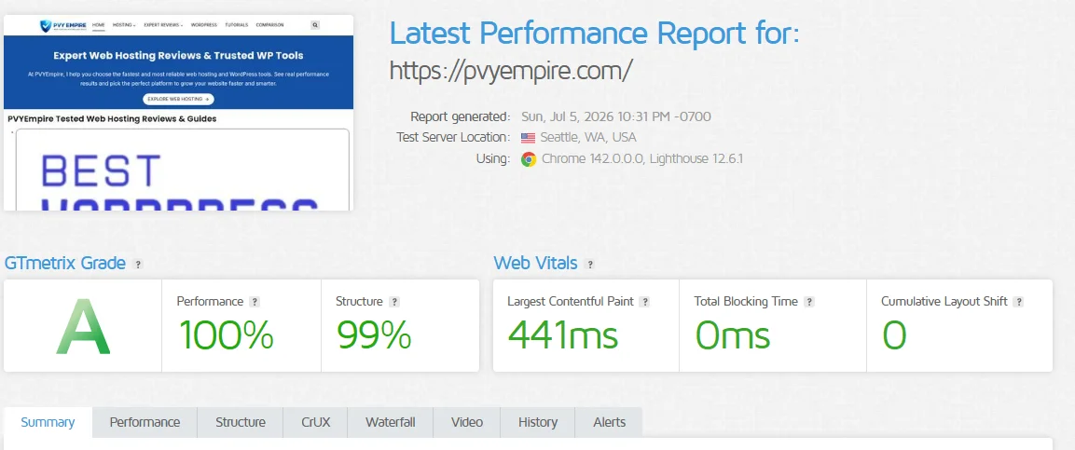1075x450 pixels.
Task: Open the Web Vitals help icon
Action: (x=590, y=265)
